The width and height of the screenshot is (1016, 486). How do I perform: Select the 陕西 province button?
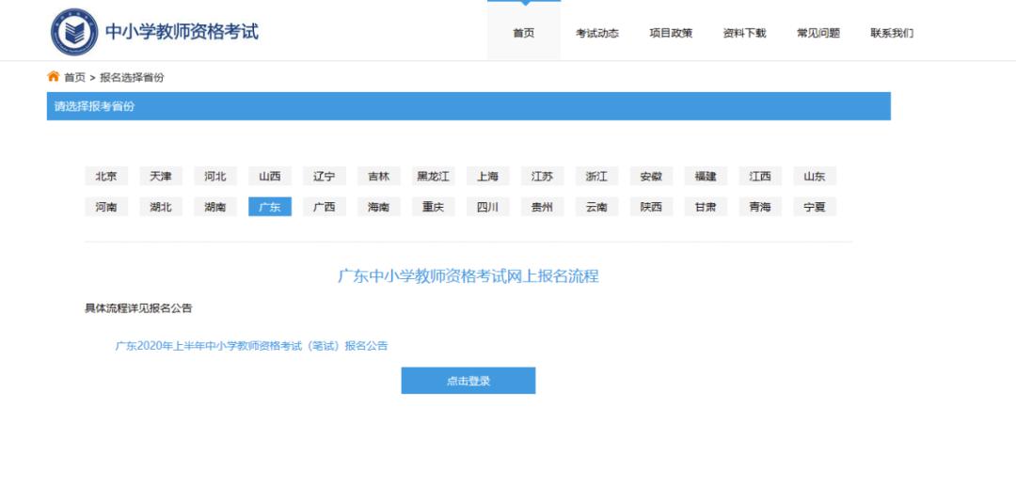tap(651, 207)
